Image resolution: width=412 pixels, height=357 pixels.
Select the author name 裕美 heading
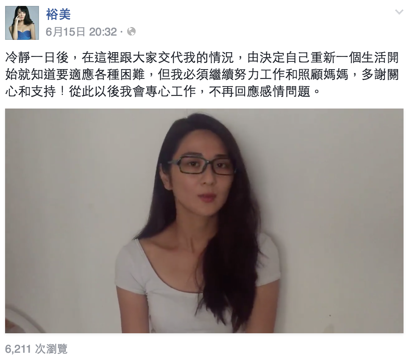click(x=58, y=14)
